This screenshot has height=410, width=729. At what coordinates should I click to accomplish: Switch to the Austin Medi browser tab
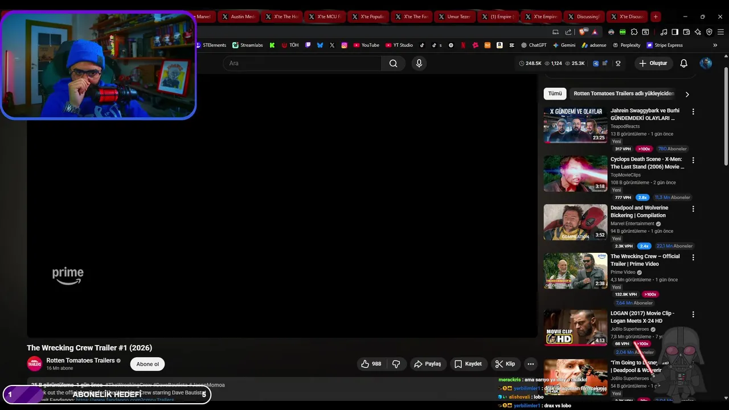tap(238, 17)
